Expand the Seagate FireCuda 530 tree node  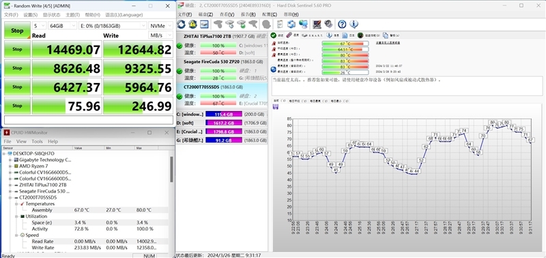click(x=10, y=191)
